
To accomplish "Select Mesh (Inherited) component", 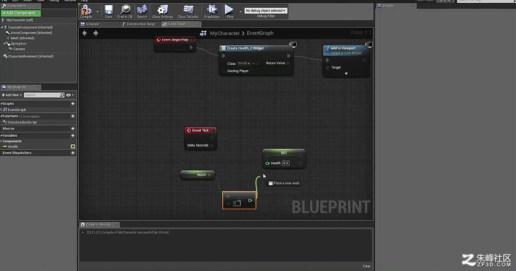I will coord(22,38).
